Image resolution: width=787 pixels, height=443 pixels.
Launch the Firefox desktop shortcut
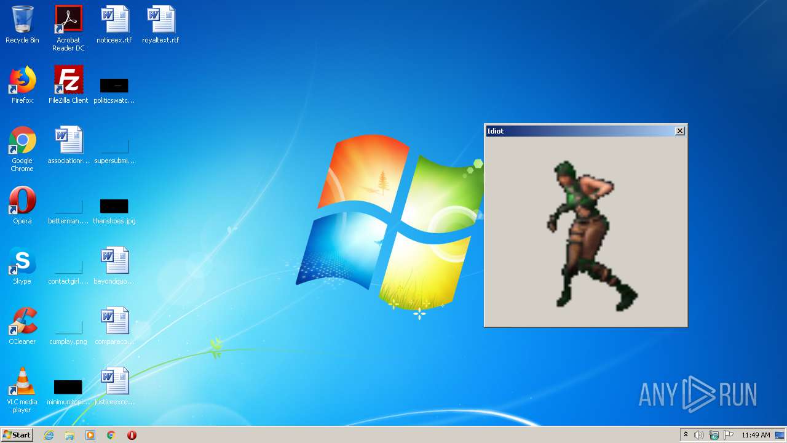[22, 85]
